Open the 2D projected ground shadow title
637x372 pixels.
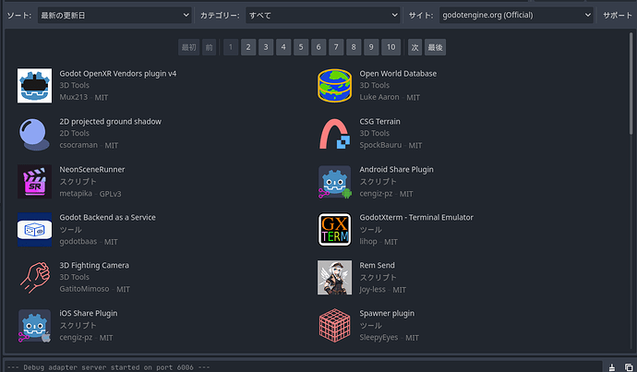[x=111, y=122]
